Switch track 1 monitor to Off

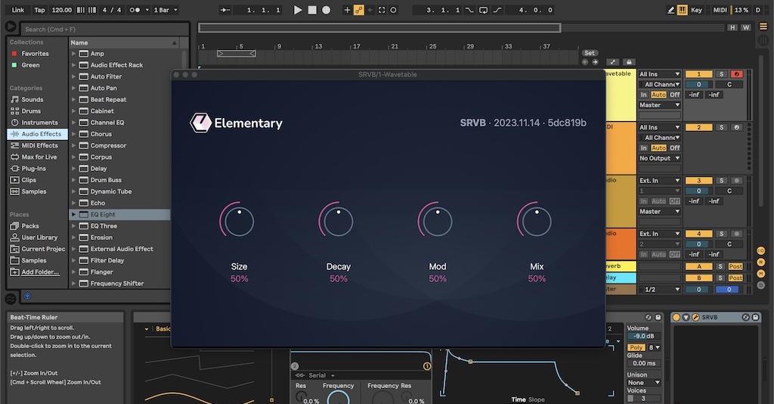pyautogui.click(x=674, y=95)
